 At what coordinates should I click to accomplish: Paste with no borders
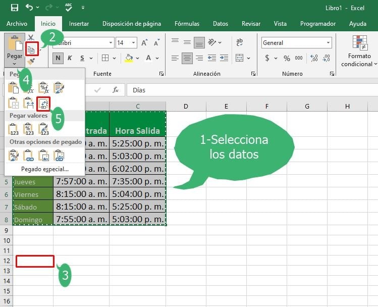pyautogui.click(x=13, y=103)
